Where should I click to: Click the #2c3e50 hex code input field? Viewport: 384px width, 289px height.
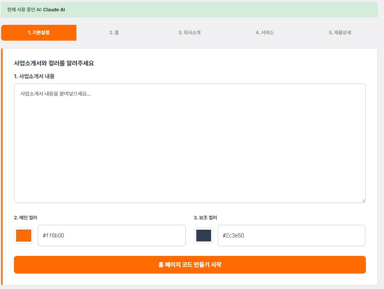point(292,235)
